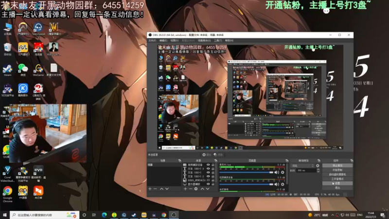Add a new source with the plus icon
Screen dimensions: 389x219
(185, 189)
